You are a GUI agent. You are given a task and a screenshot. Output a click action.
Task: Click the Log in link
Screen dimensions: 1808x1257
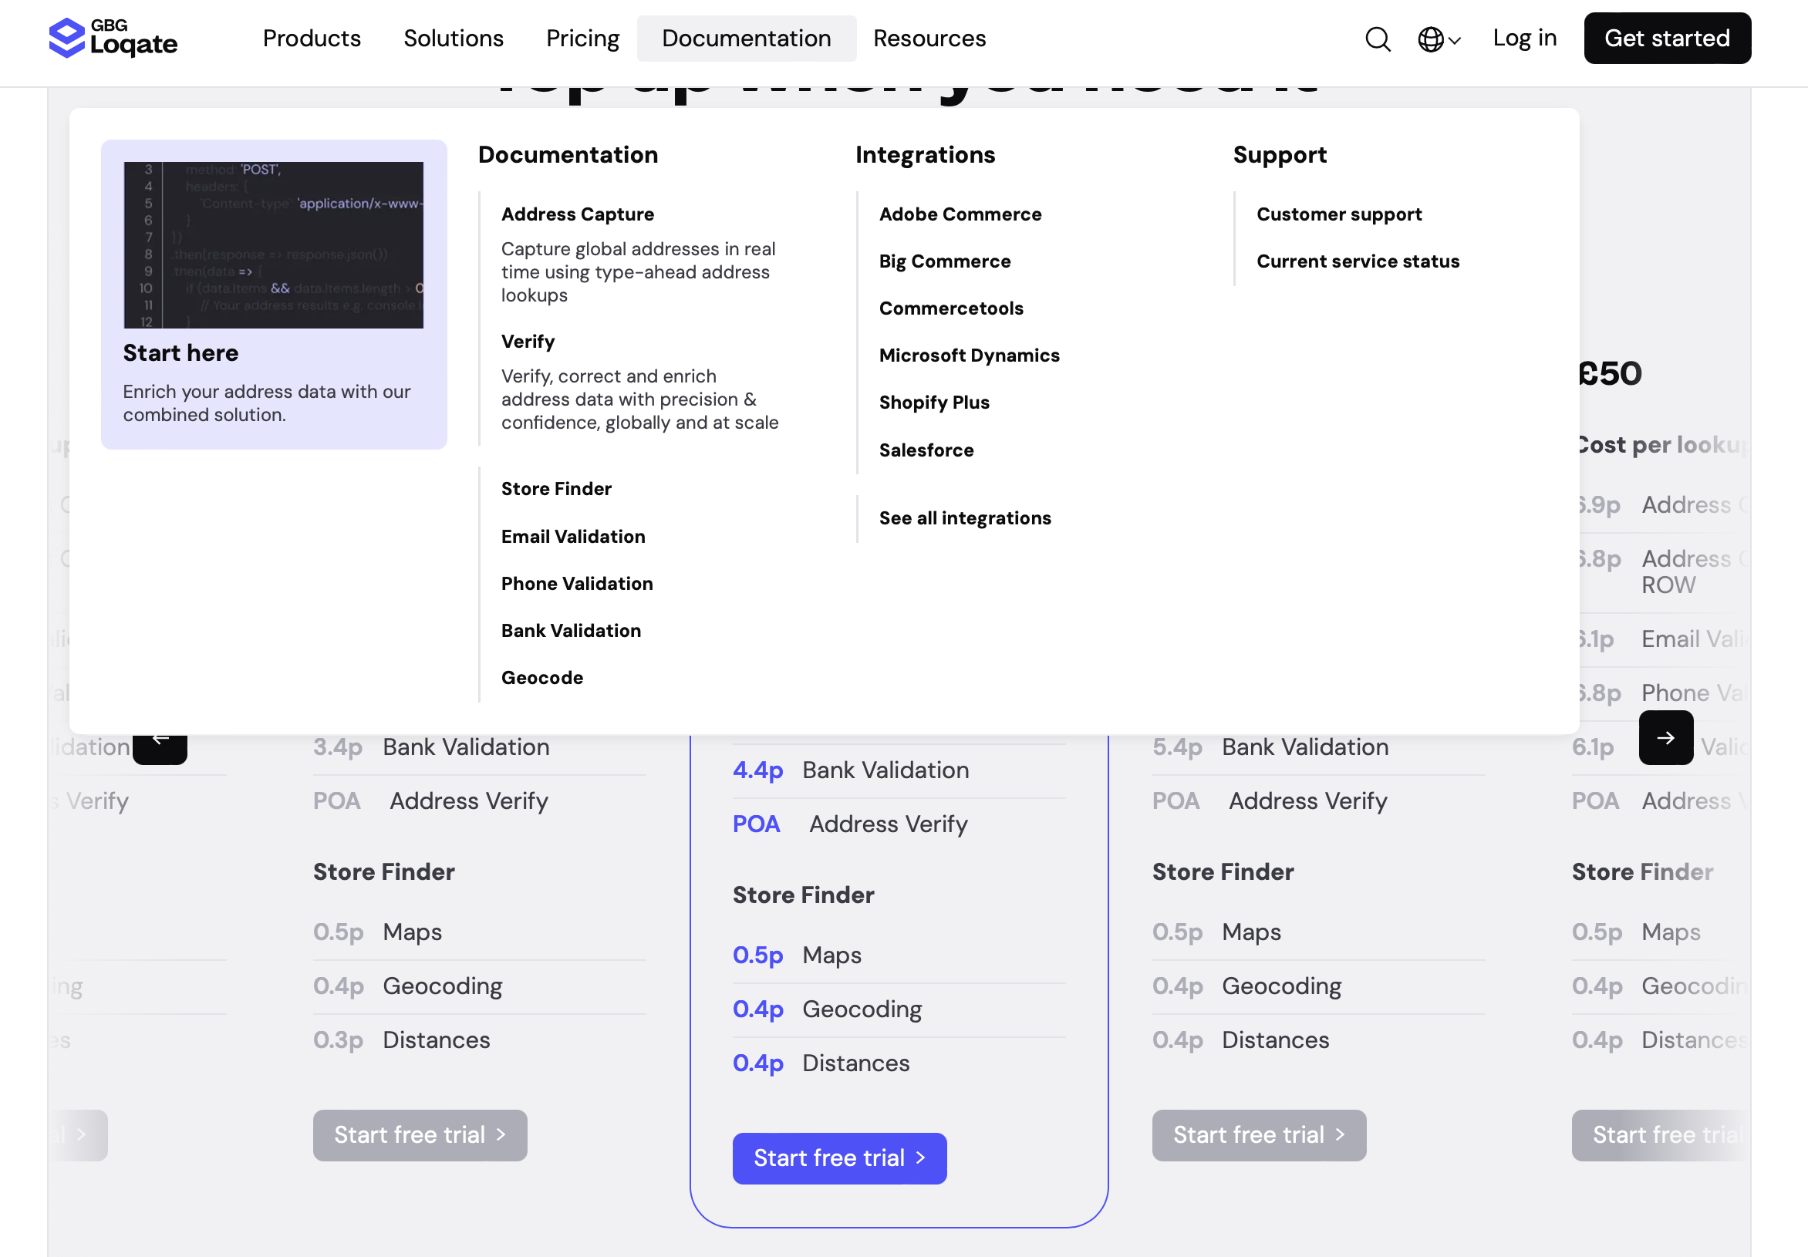pyautogui.click(x=1523, y=39)
